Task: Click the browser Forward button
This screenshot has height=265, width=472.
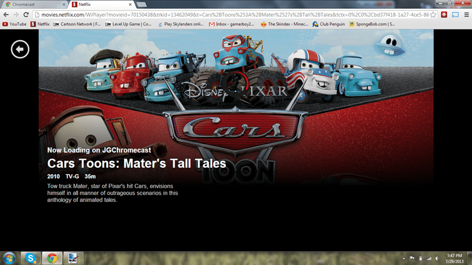Action: click(16, 14)
